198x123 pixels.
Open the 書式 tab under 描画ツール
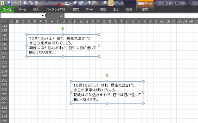[145, 10]
